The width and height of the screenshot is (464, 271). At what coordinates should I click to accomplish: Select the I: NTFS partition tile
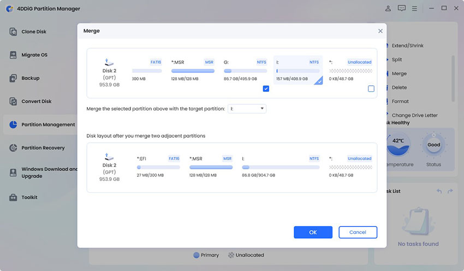click(298, 70)
